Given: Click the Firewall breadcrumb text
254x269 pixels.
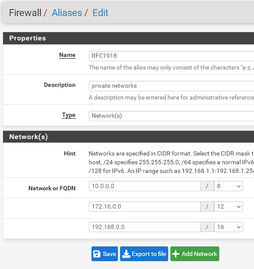Looking at the screenshot, I should [25, 13].
